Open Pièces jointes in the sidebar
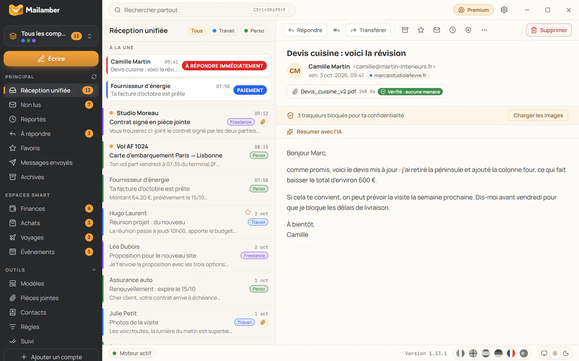This screenshot has width=579, height=361. pos(51,298)
